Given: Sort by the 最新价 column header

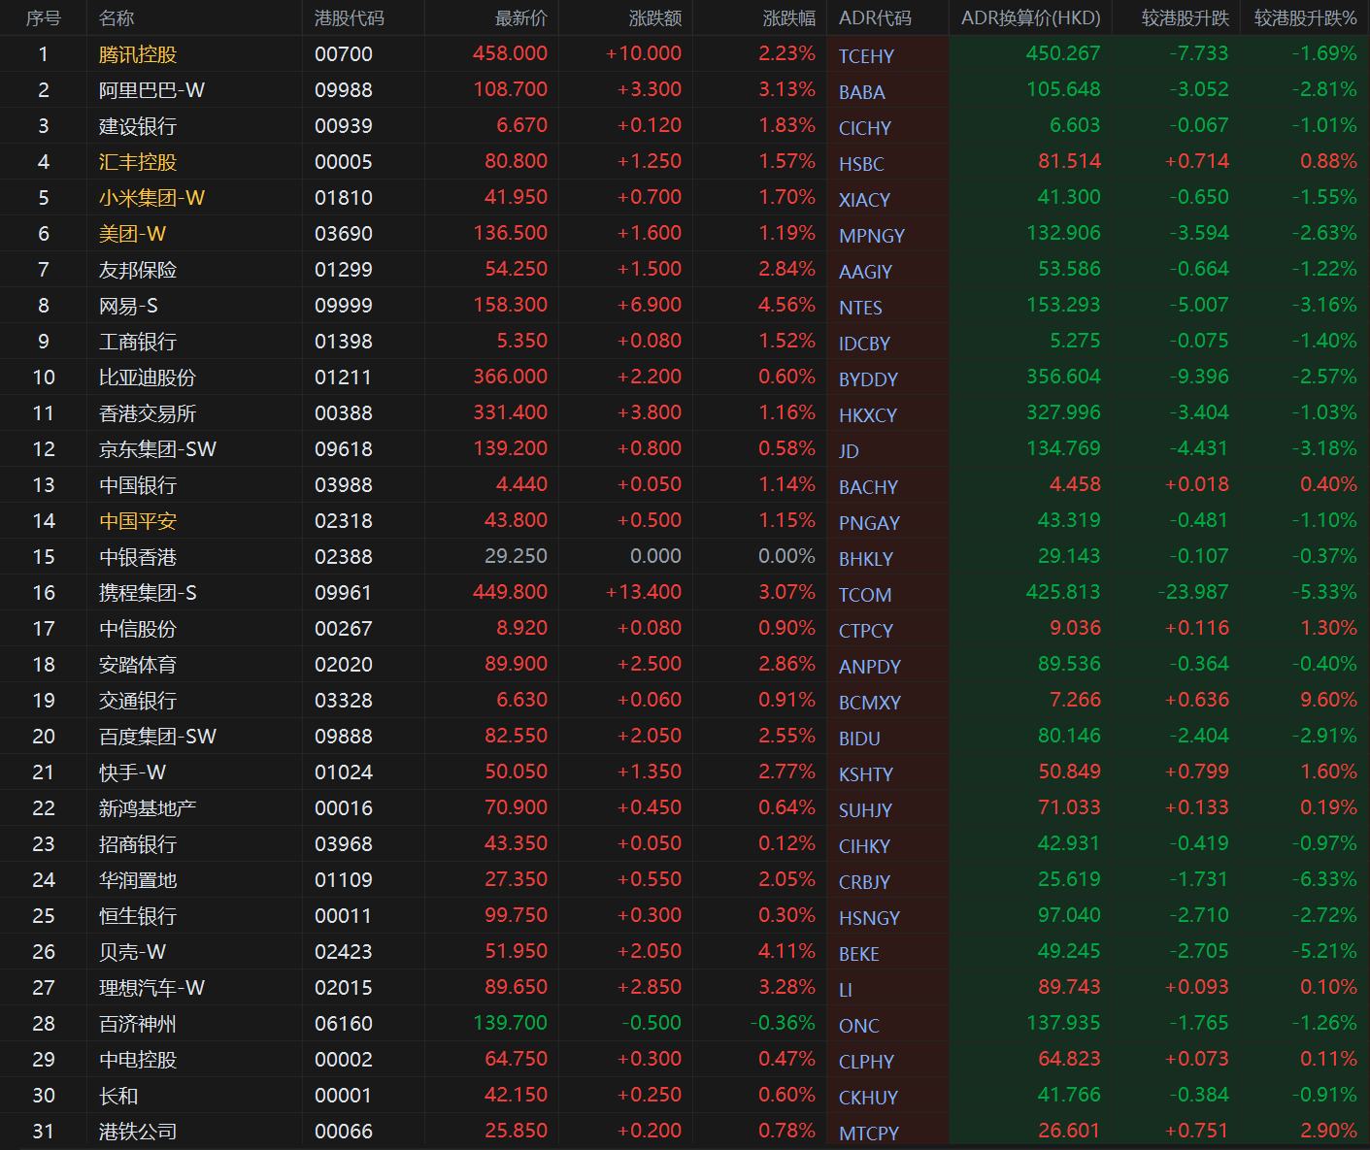Looking at the screenshot, I should pyautogui.click(x=520, y=17).
